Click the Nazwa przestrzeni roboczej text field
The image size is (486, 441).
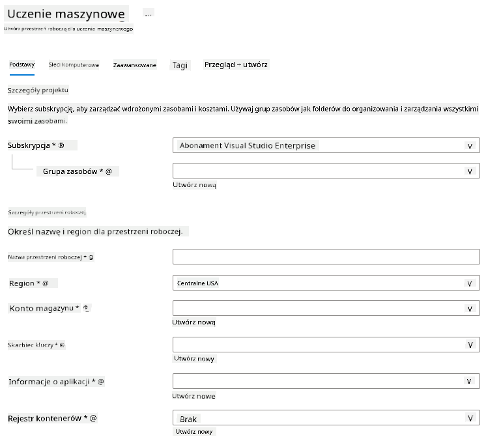point(326,257)
